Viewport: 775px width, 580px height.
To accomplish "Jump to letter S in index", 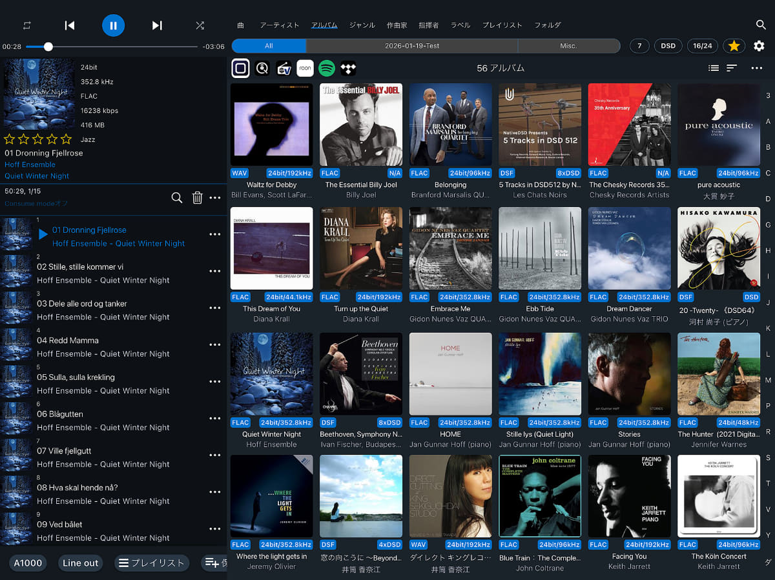I will [768, 457].
